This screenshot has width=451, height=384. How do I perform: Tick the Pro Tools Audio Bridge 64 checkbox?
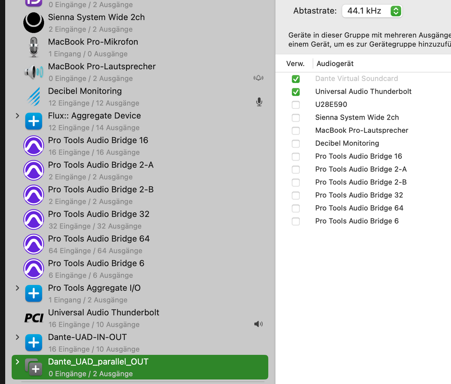click(x=296, y=208)
